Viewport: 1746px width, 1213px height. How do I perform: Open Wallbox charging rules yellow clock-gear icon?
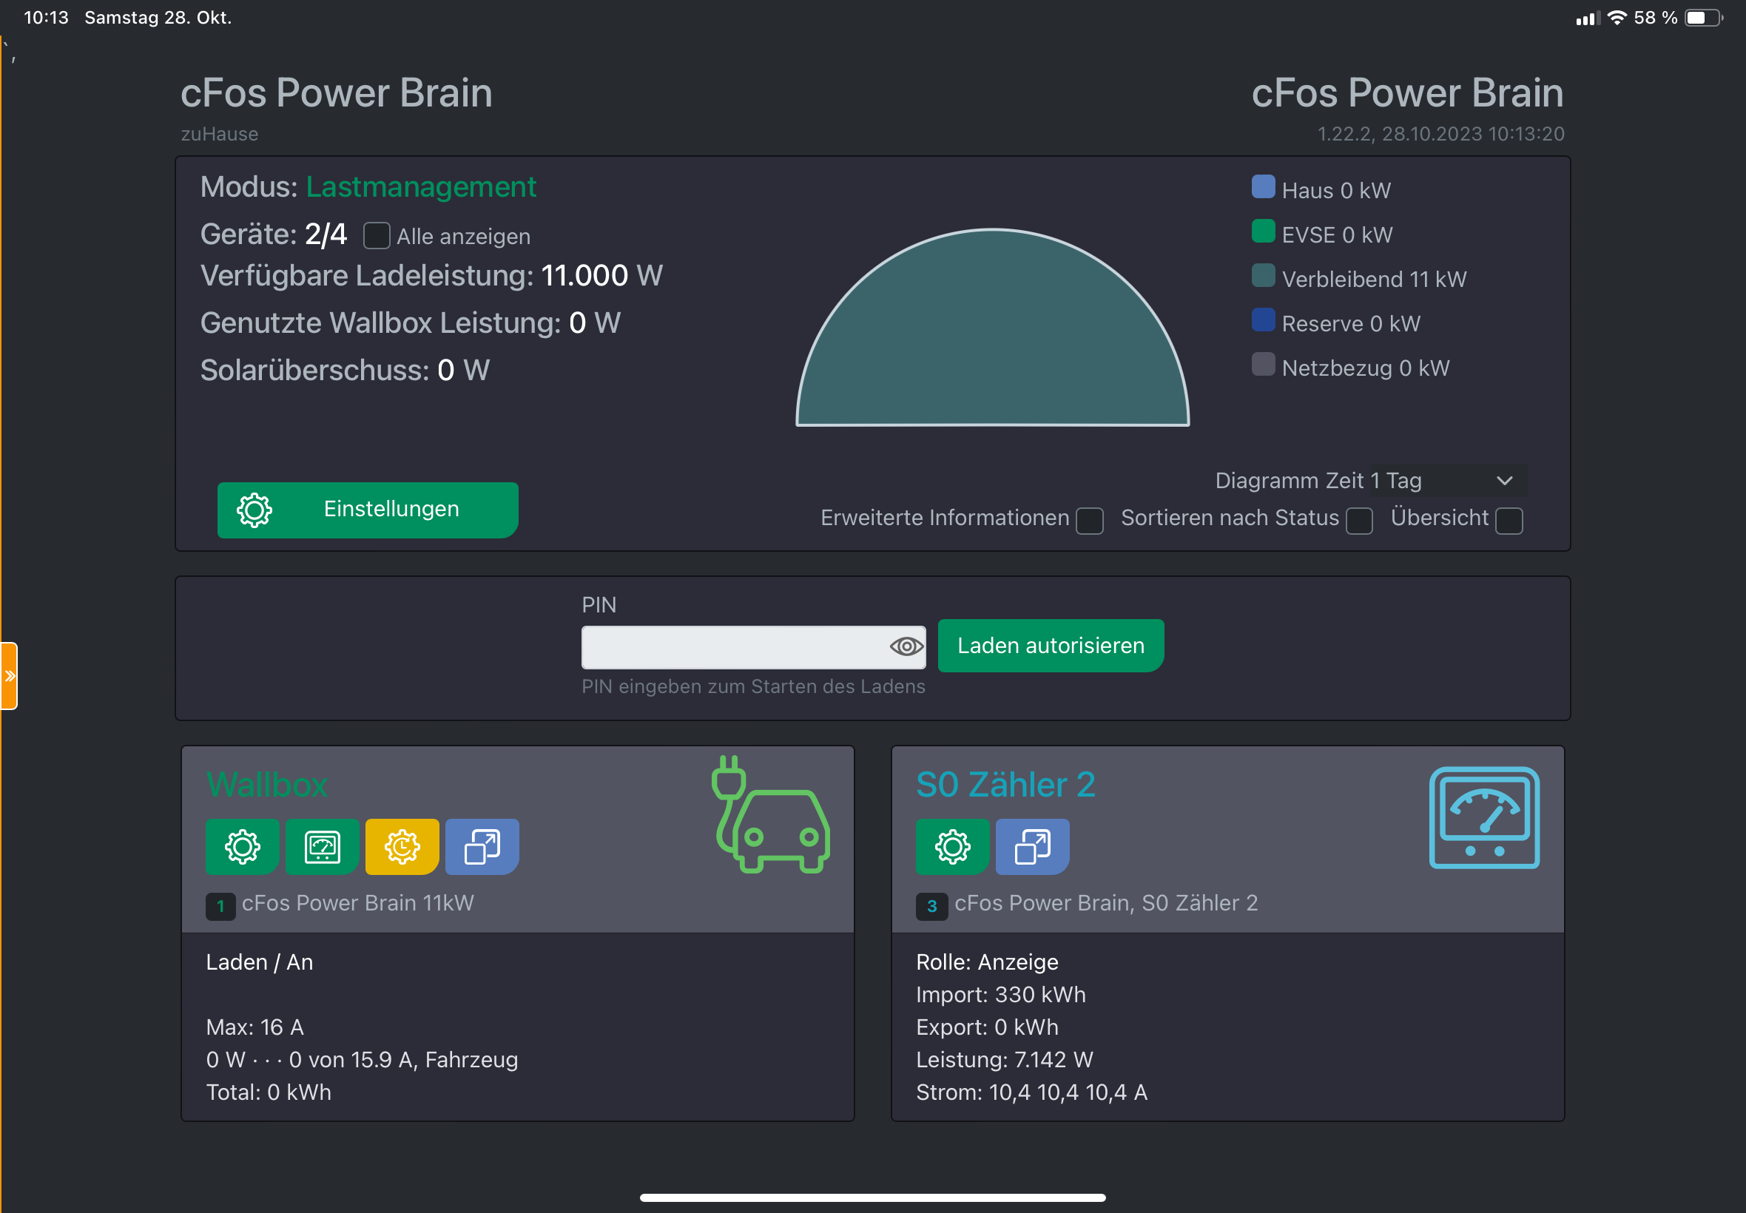(402, 847)
